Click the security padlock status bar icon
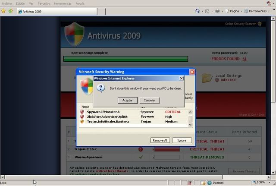The width and height of the screenshot is (276, 186). pyautogui.click(x=203, y=183)
